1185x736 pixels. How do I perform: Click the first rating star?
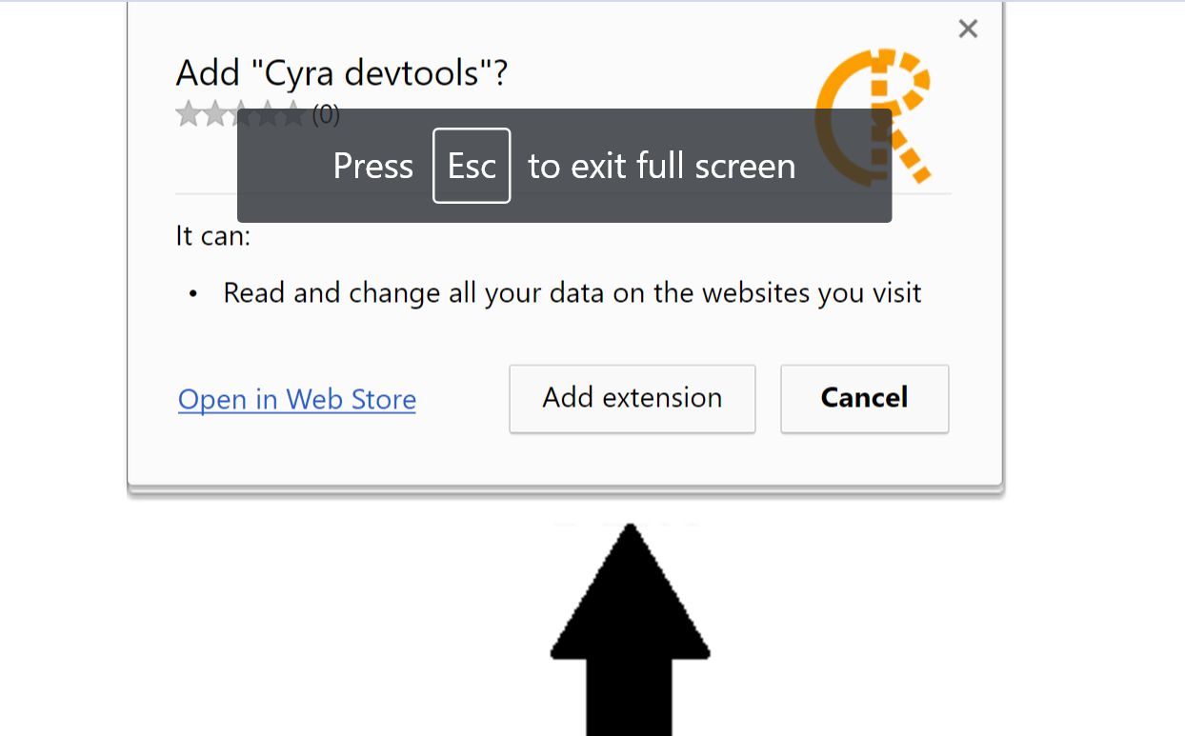[189, 115]
